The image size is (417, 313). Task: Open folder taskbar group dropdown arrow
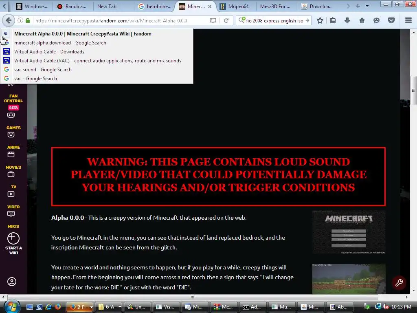[x=120, y=307]
